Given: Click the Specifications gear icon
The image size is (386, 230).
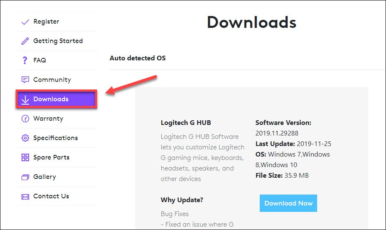Looking at the screenshot, I should (25, 138).
